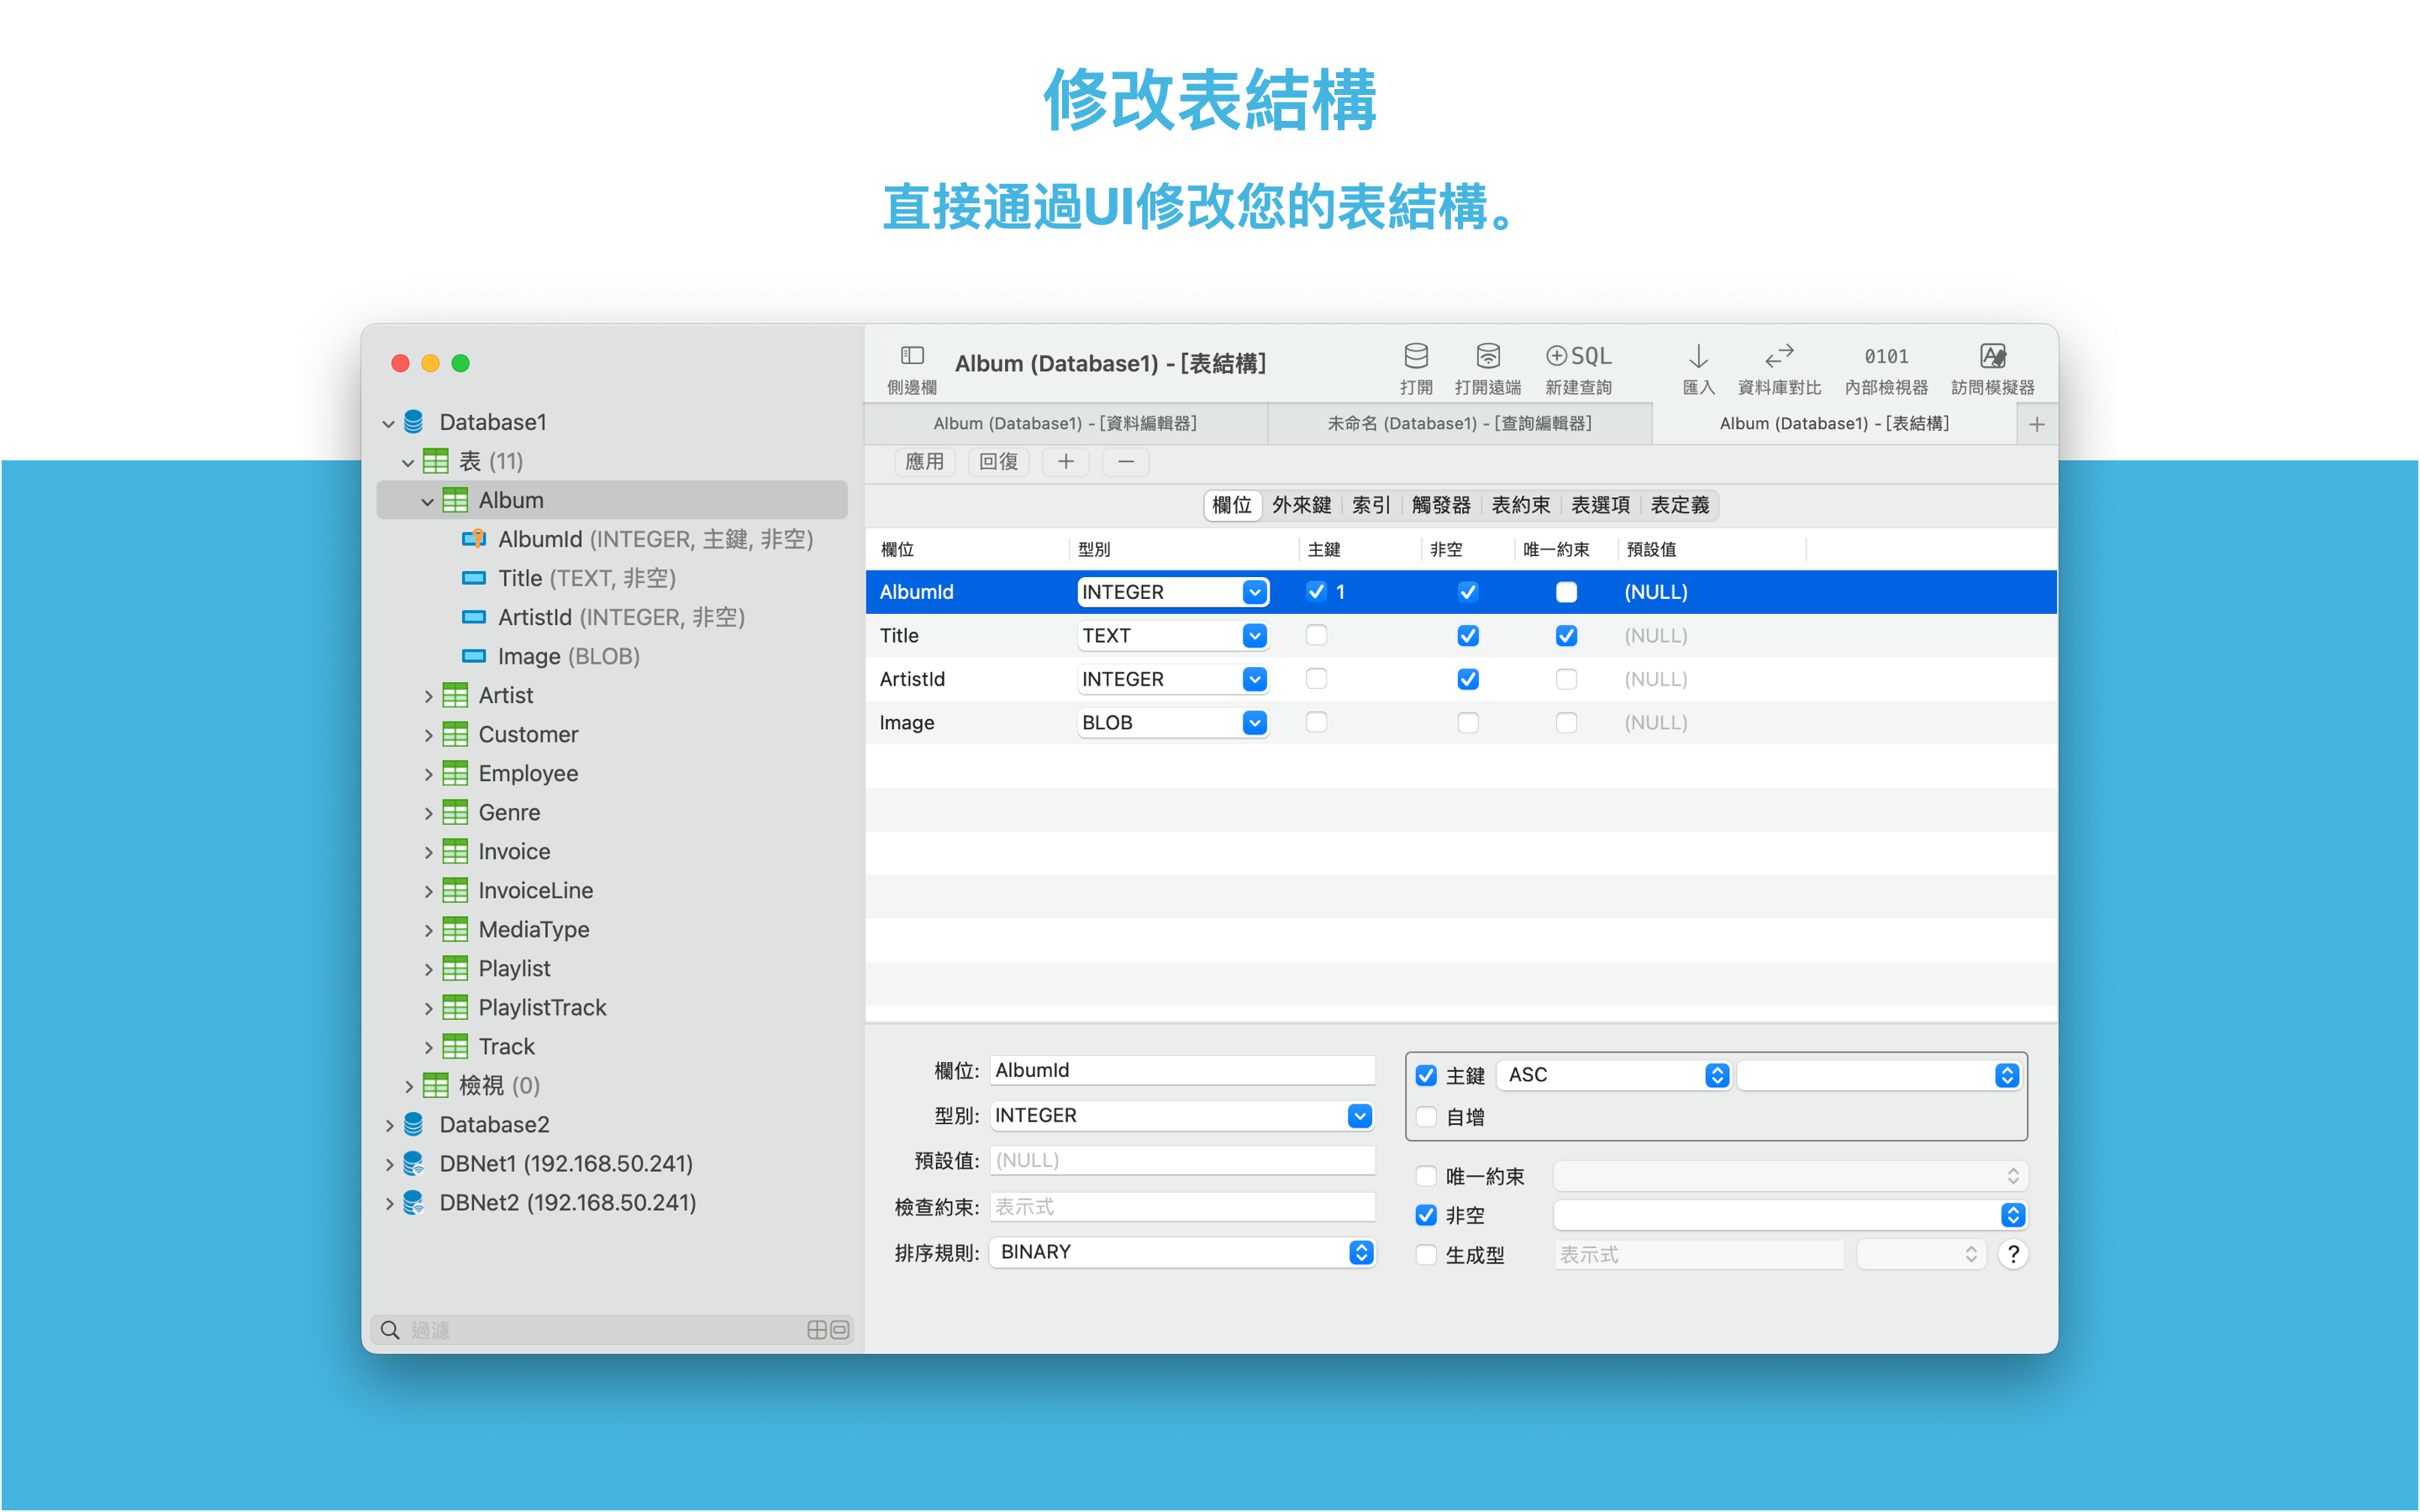Click Open Remote (打開遠端) toolbar icon
Image resolution: width=2420 pixels, height=1512 pixels.
click(x=1487, y=356)
